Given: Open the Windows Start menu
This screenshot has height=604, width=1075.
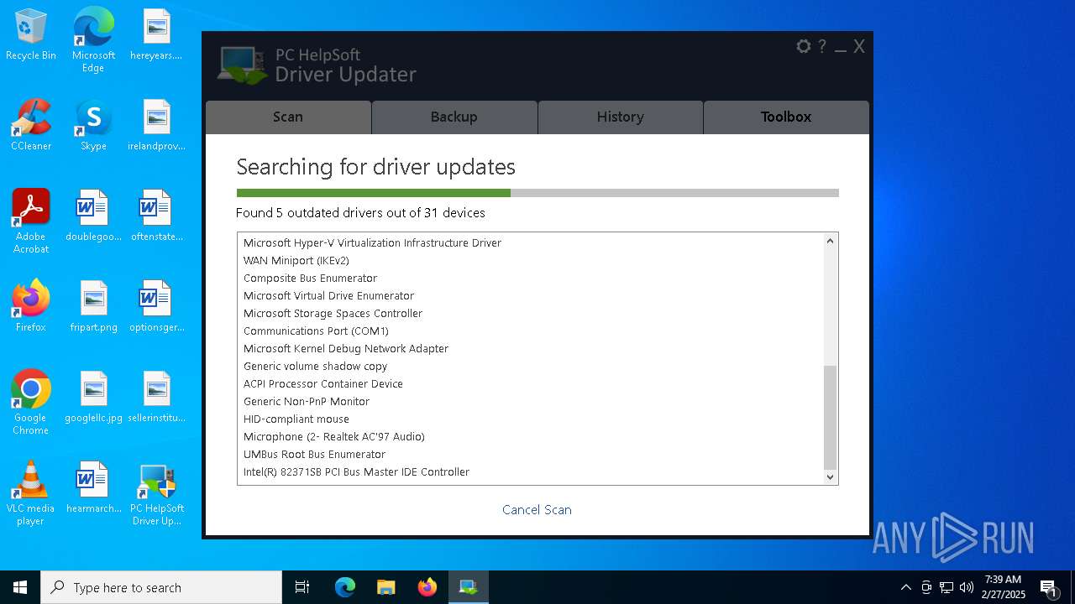Looking at the screenshot, I should tap(20, 587).
